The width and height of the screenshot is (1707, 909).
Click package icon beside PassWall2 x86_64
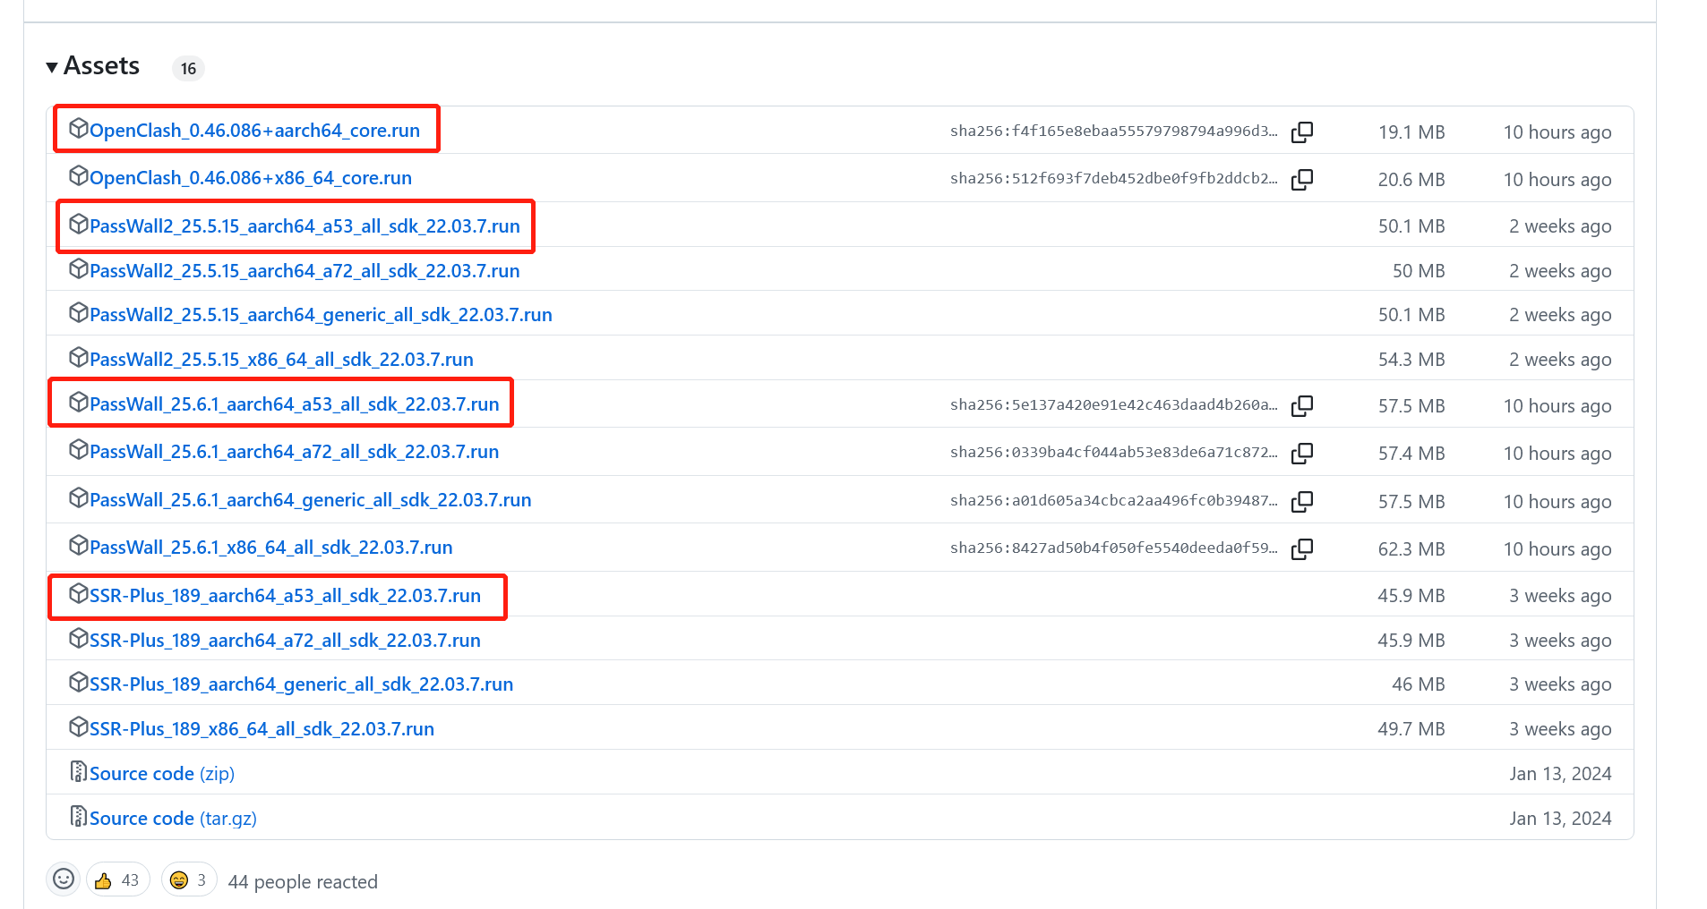click(79, 357)
